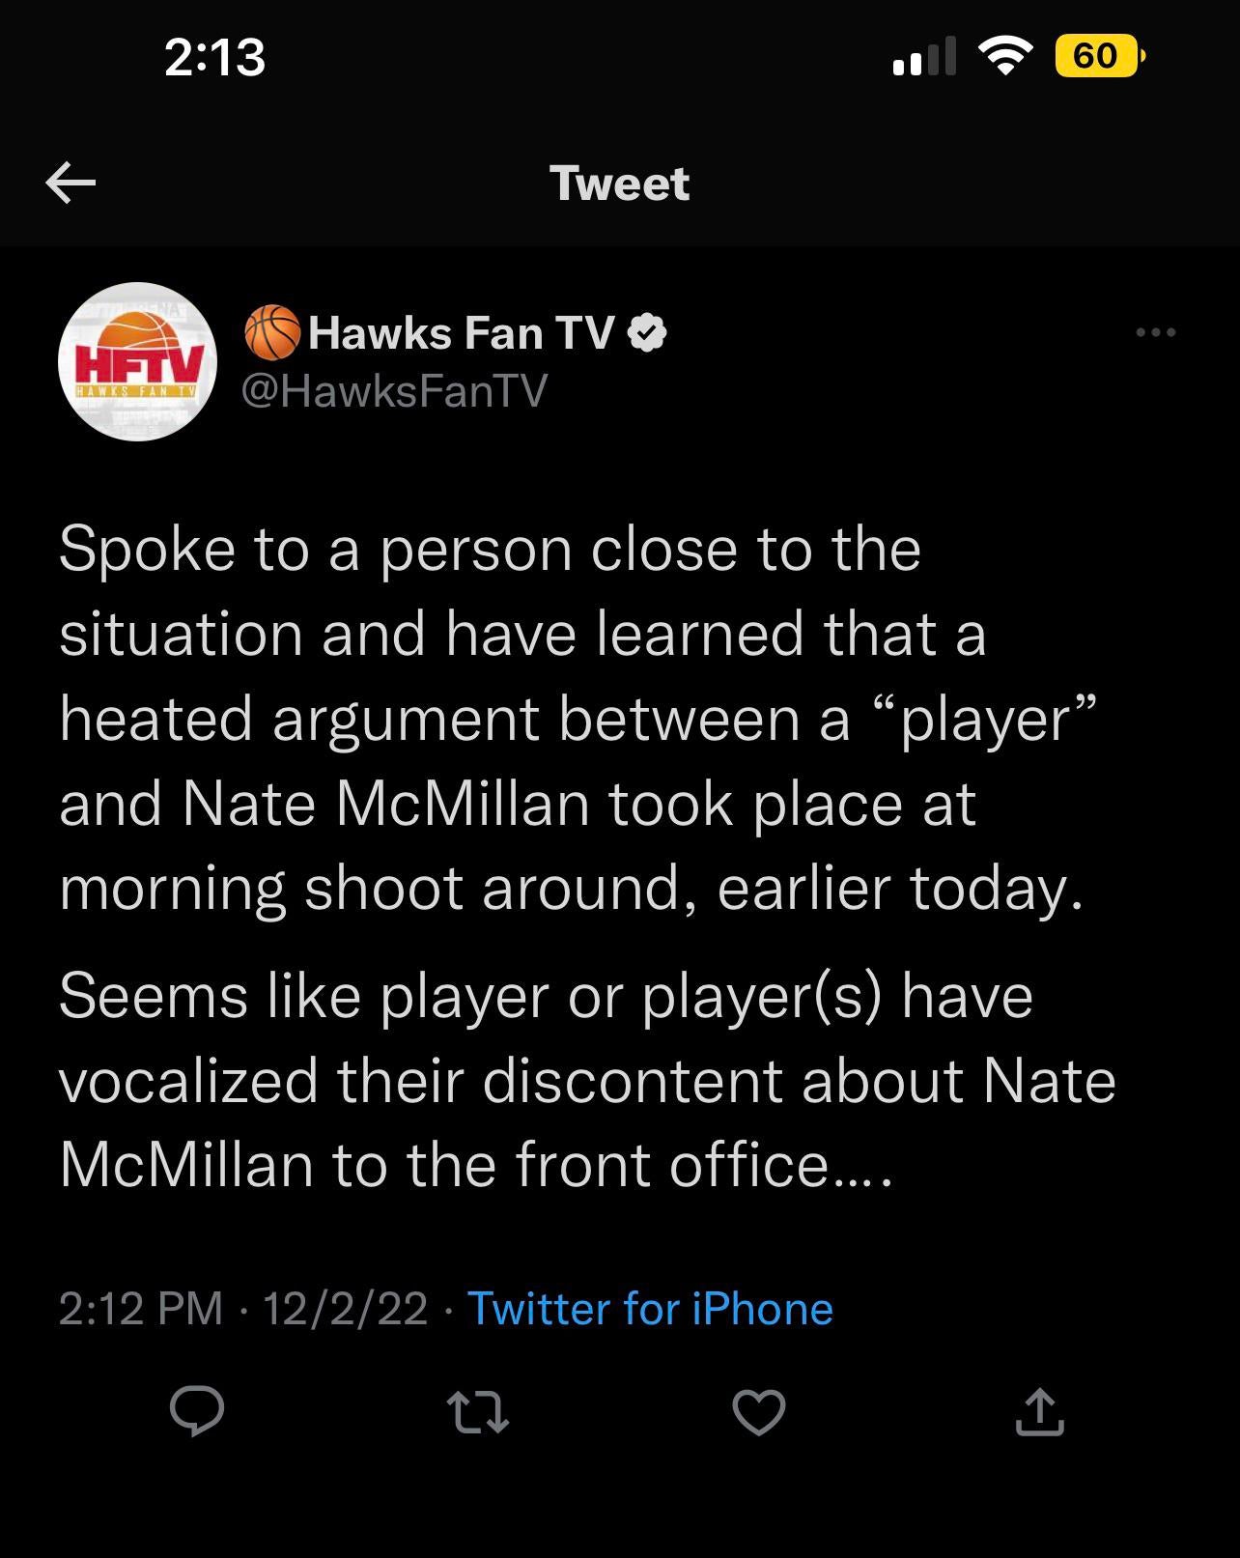
Task: Reply to the tweet via speech bubble
Action: (x=197, y=1412)
